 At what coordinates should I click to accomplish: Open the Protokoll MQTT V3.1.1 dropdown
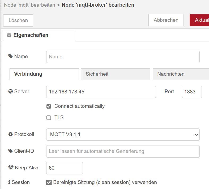(x=123, y=135)
